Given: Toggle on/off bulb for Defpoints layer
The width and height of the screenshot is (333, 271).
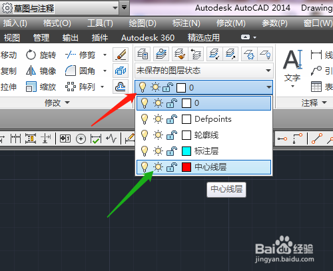Looking at the screenshot, I should coord(145,119).
